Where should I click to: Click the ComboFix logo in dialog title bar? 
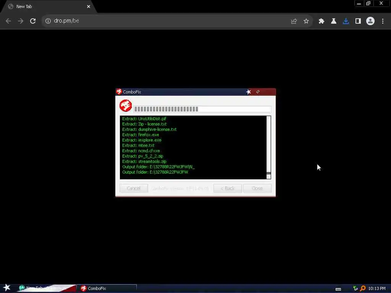119,92
